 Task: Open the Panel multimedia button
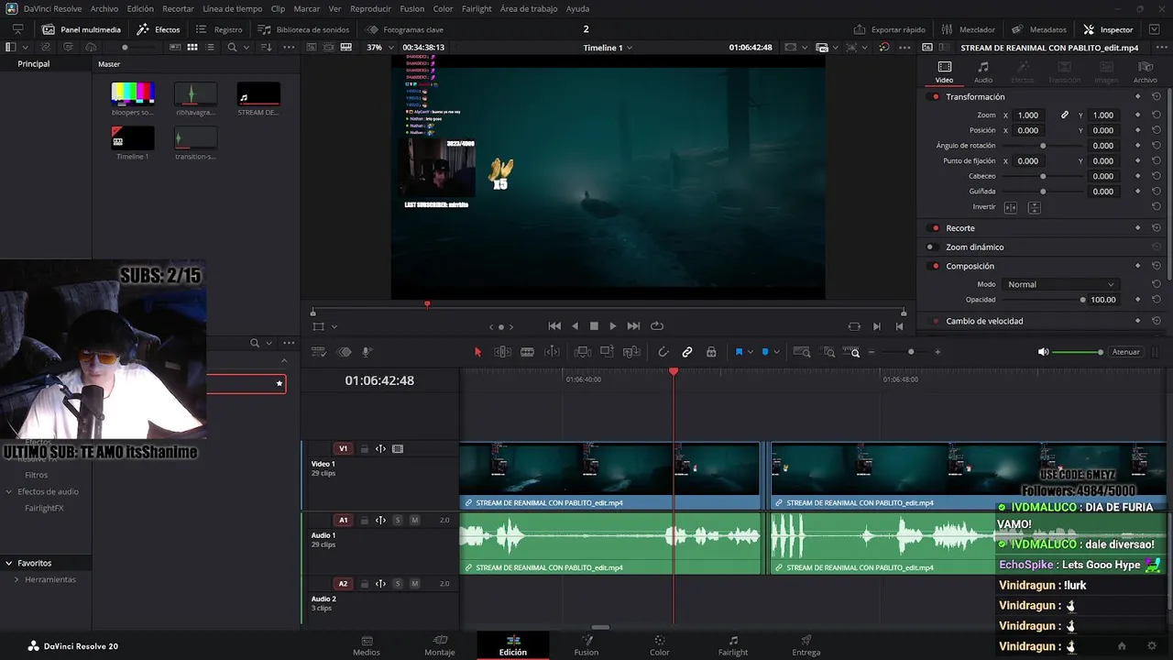pyautogui.click(x=82, y=29)
